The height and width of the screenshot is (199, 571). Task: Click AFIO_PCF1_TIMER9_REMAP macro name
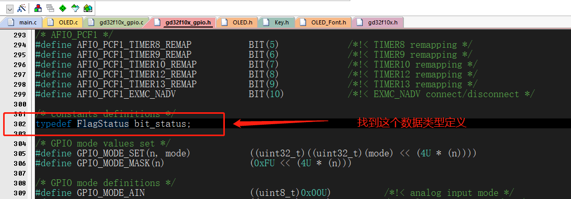pos(134,55)
